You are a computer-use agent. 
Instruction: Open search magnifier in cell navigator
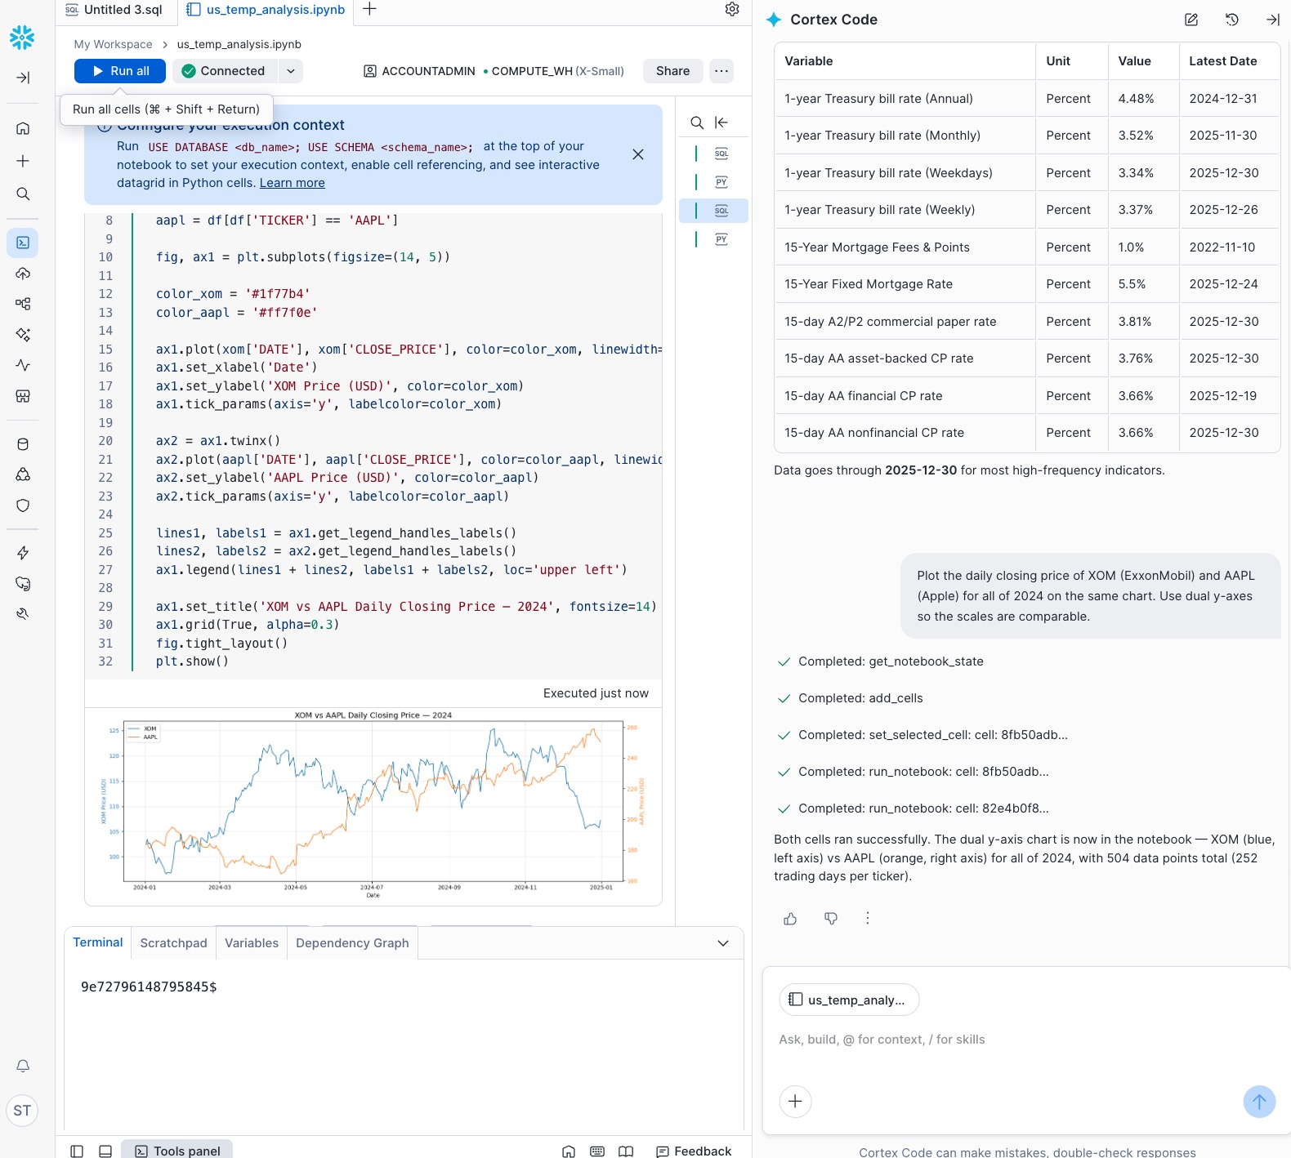[697, 122]
